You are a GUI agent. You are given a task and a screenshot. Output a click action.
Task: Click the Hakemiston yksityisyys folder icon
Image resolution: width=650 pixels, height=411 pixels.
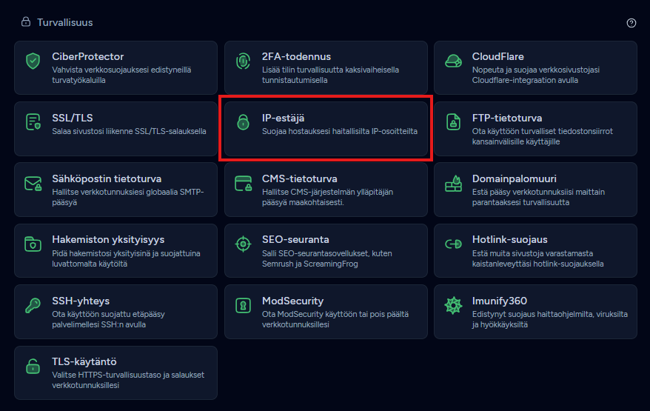point(33,244)
